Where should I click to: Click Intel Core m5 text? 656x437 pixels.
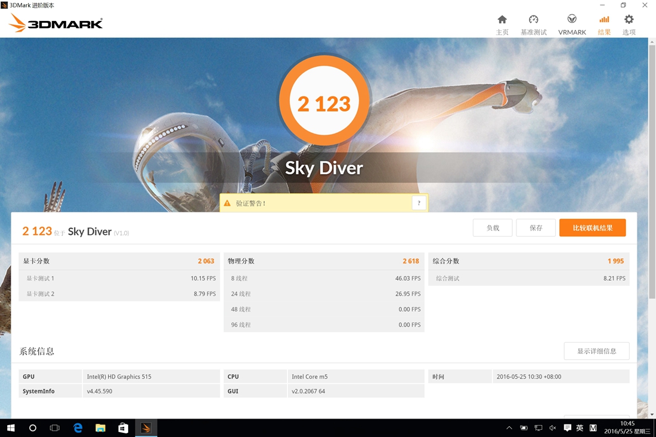(310, 376)
